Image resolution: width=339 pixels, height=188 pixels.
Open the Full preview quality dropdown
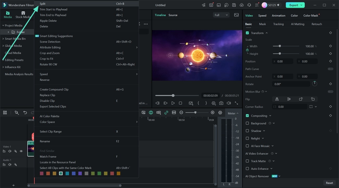(x=221, y=15)
